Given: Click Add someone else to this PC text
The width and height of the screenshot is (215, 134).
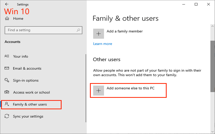Looking at the screenshot, I should [131, 88].
